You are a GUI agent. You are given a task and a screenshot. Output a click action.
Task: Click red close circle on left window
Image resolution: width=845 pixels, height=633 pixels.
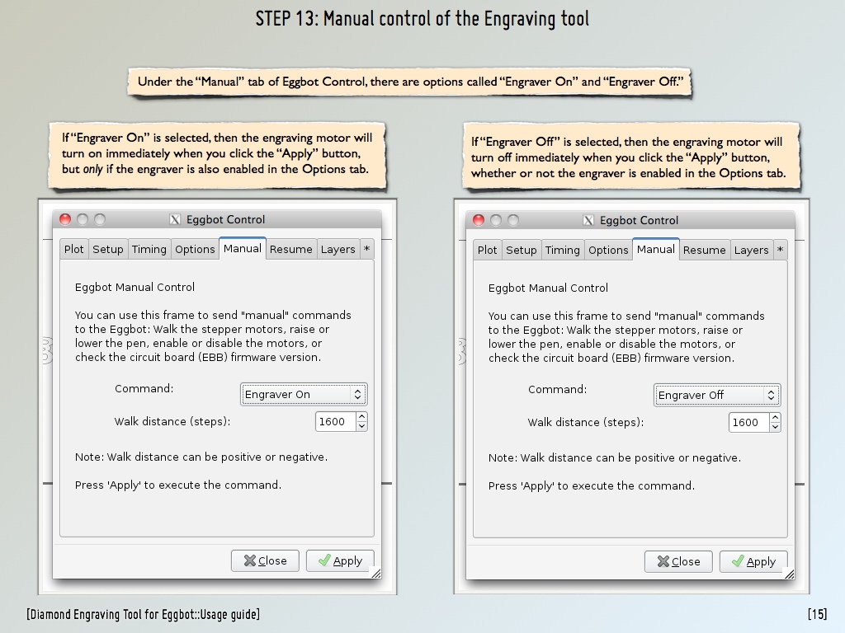coord(65,219)
